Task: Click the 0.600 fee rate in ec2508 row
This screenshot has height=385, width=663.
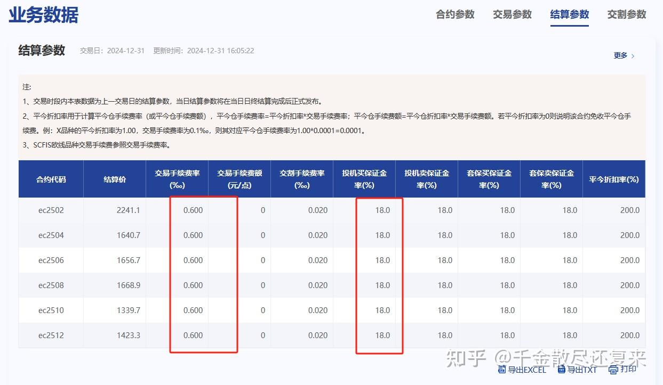Action: click(x=193, y=285)
